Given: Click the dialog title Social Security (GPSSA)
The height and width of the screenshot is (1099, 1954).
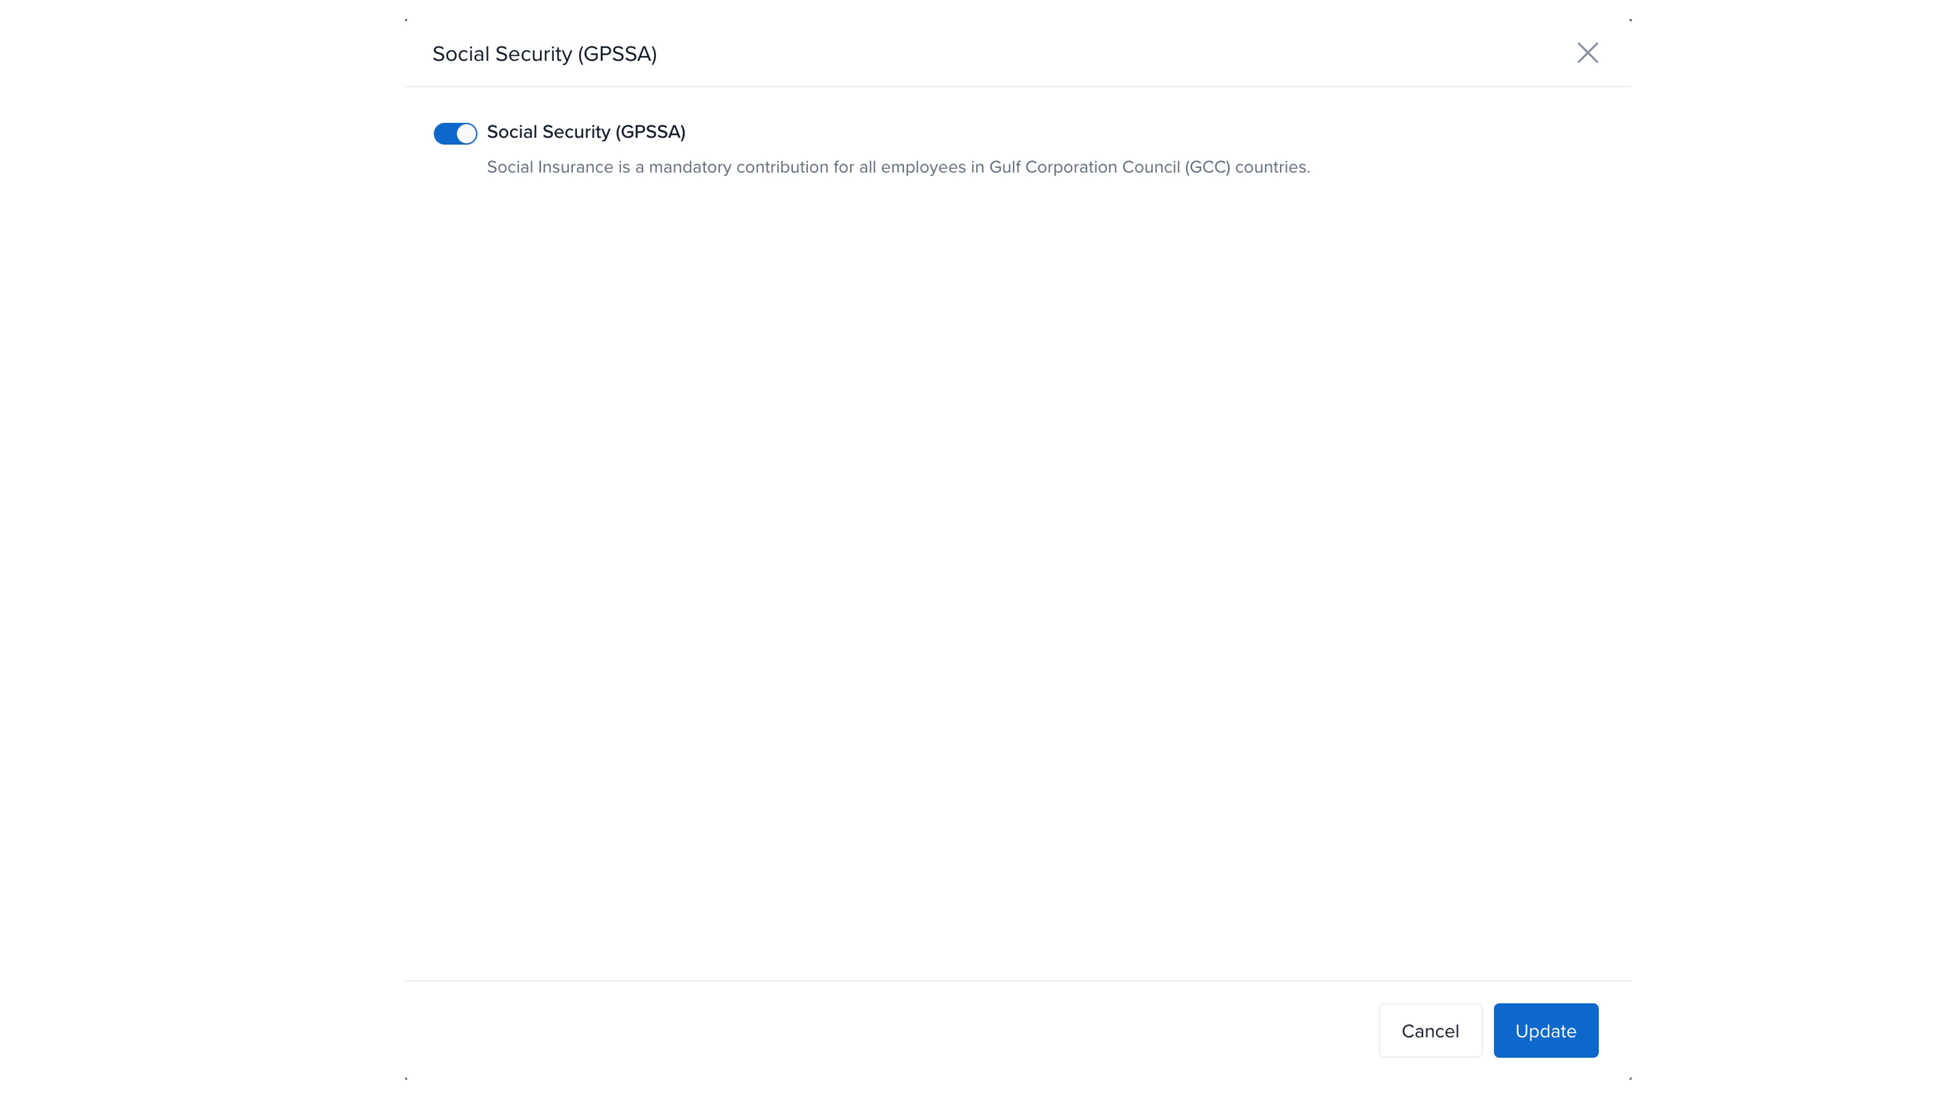Looking at the screenshot, I should 544,54.
